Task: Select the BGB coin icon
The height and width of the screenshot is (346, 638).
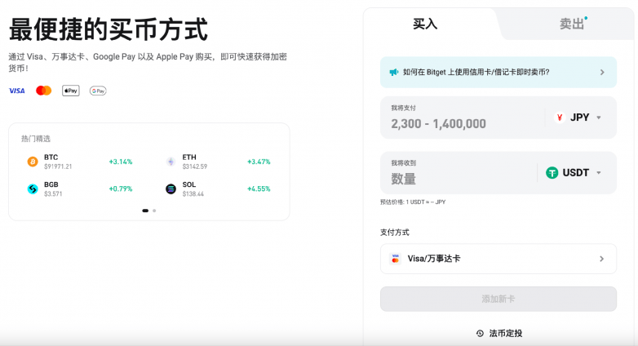Action: (x=33, y=189)
